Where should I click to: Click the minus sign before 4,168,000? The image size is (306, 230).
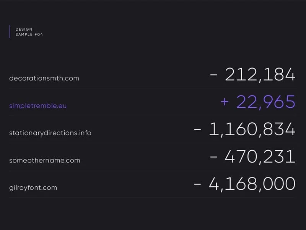(x=198, y=185)
